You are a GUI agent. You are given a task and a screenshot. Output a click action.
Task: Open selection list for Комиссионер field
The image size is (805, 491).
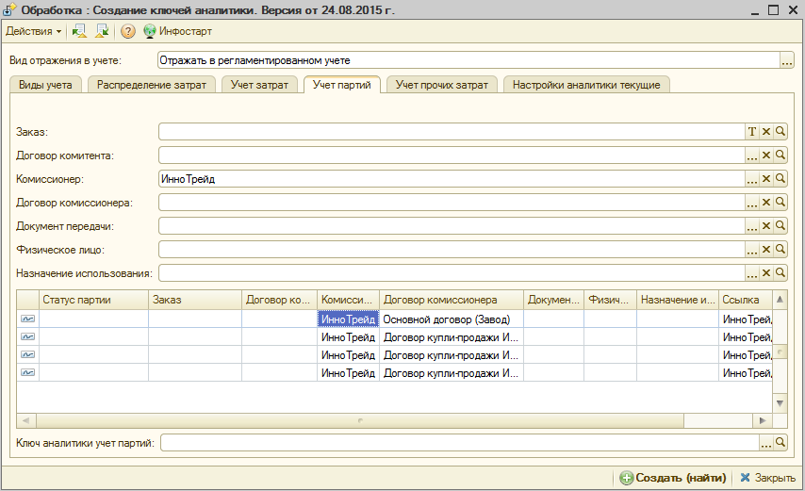pos(752,179)
